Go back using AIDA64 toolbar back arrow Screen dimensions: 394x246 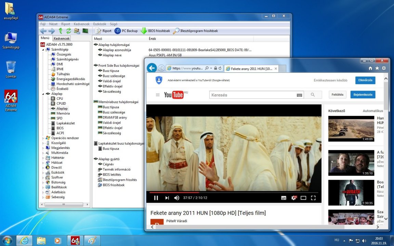click(43, 31)
